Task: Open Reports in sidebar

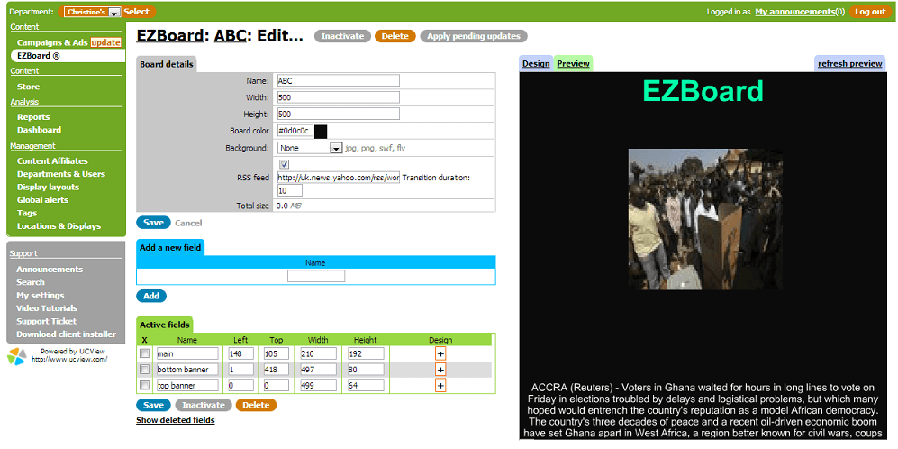Action: (x=33, y=117)
